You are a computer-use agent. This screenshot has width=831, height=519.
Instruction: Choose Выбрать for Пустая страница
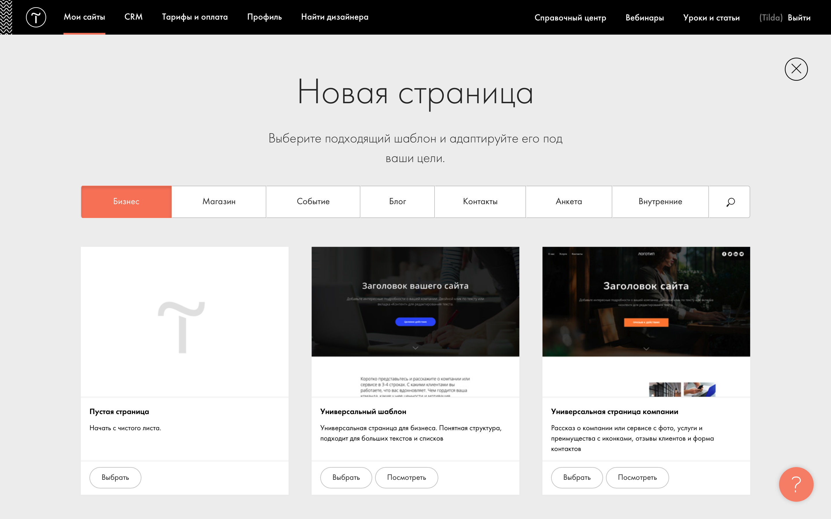(115, 477)
